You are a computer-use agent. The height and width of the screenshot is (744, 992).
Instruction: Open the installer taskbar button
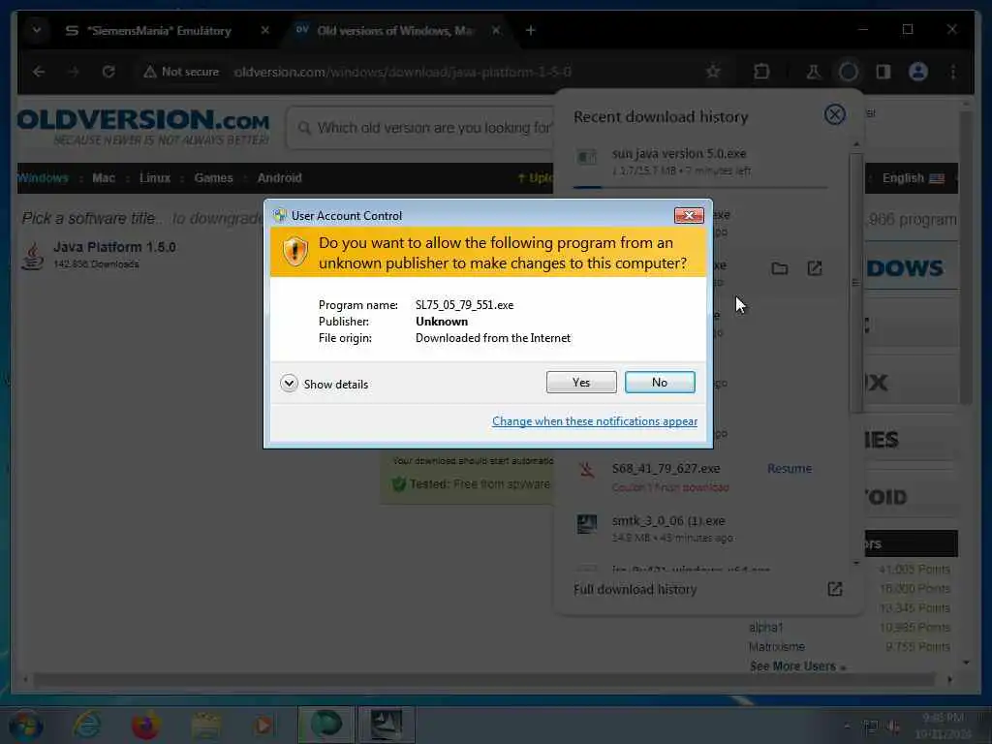tap(387, 725)
